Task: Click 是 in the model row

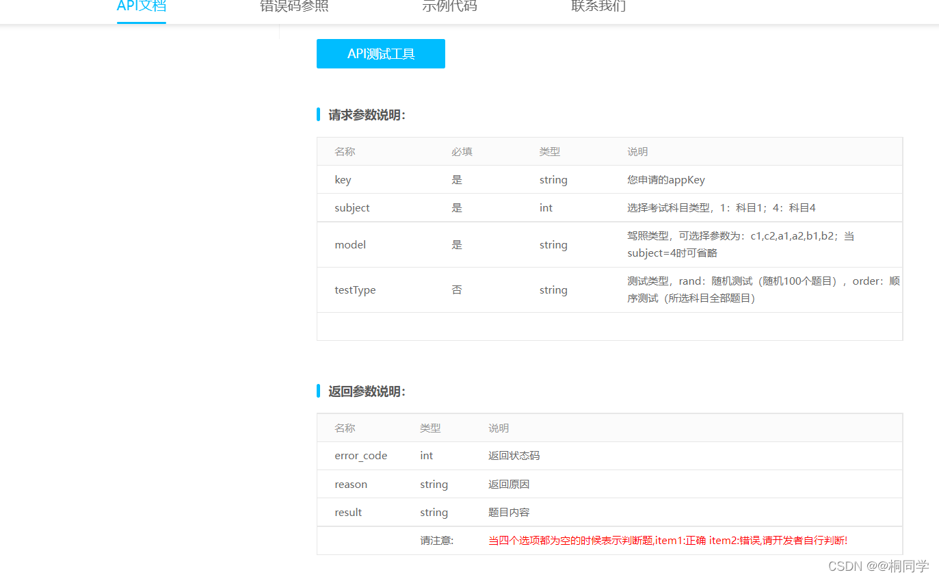Action: point(457,245)
